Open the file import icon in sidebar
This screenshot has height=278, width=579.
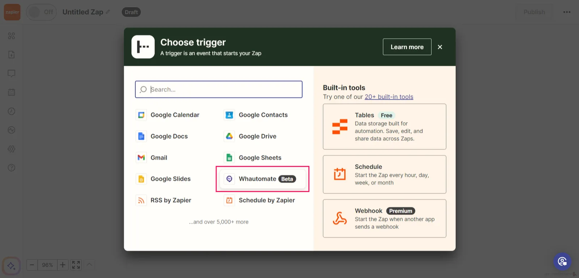coord(12,55)
